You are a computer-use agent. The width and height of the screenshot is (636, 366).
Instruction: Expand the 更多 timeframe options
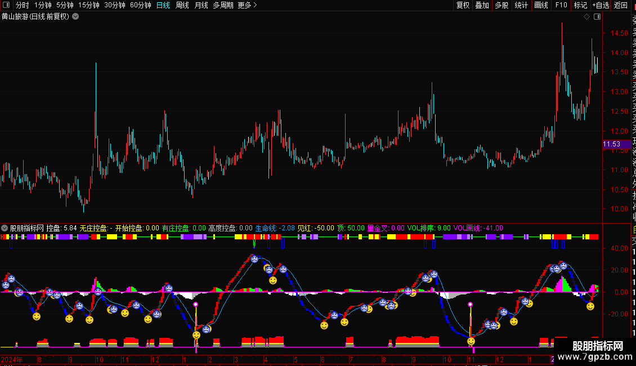point(248,5)
